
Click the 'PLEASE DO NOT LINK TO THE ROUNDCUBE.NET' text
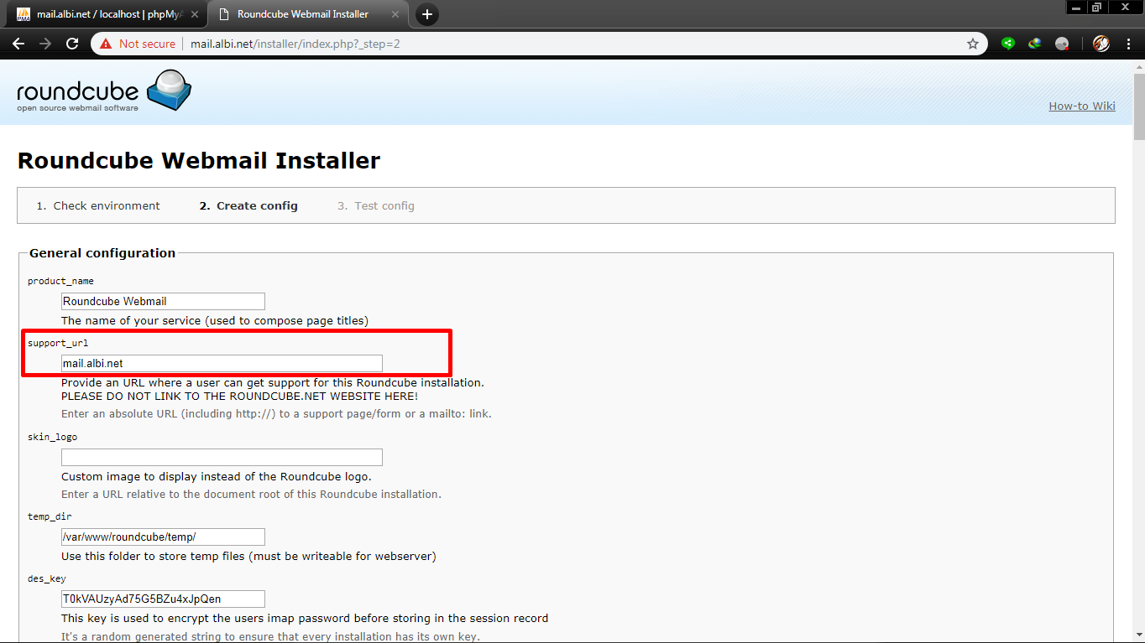tap(239, 396)
